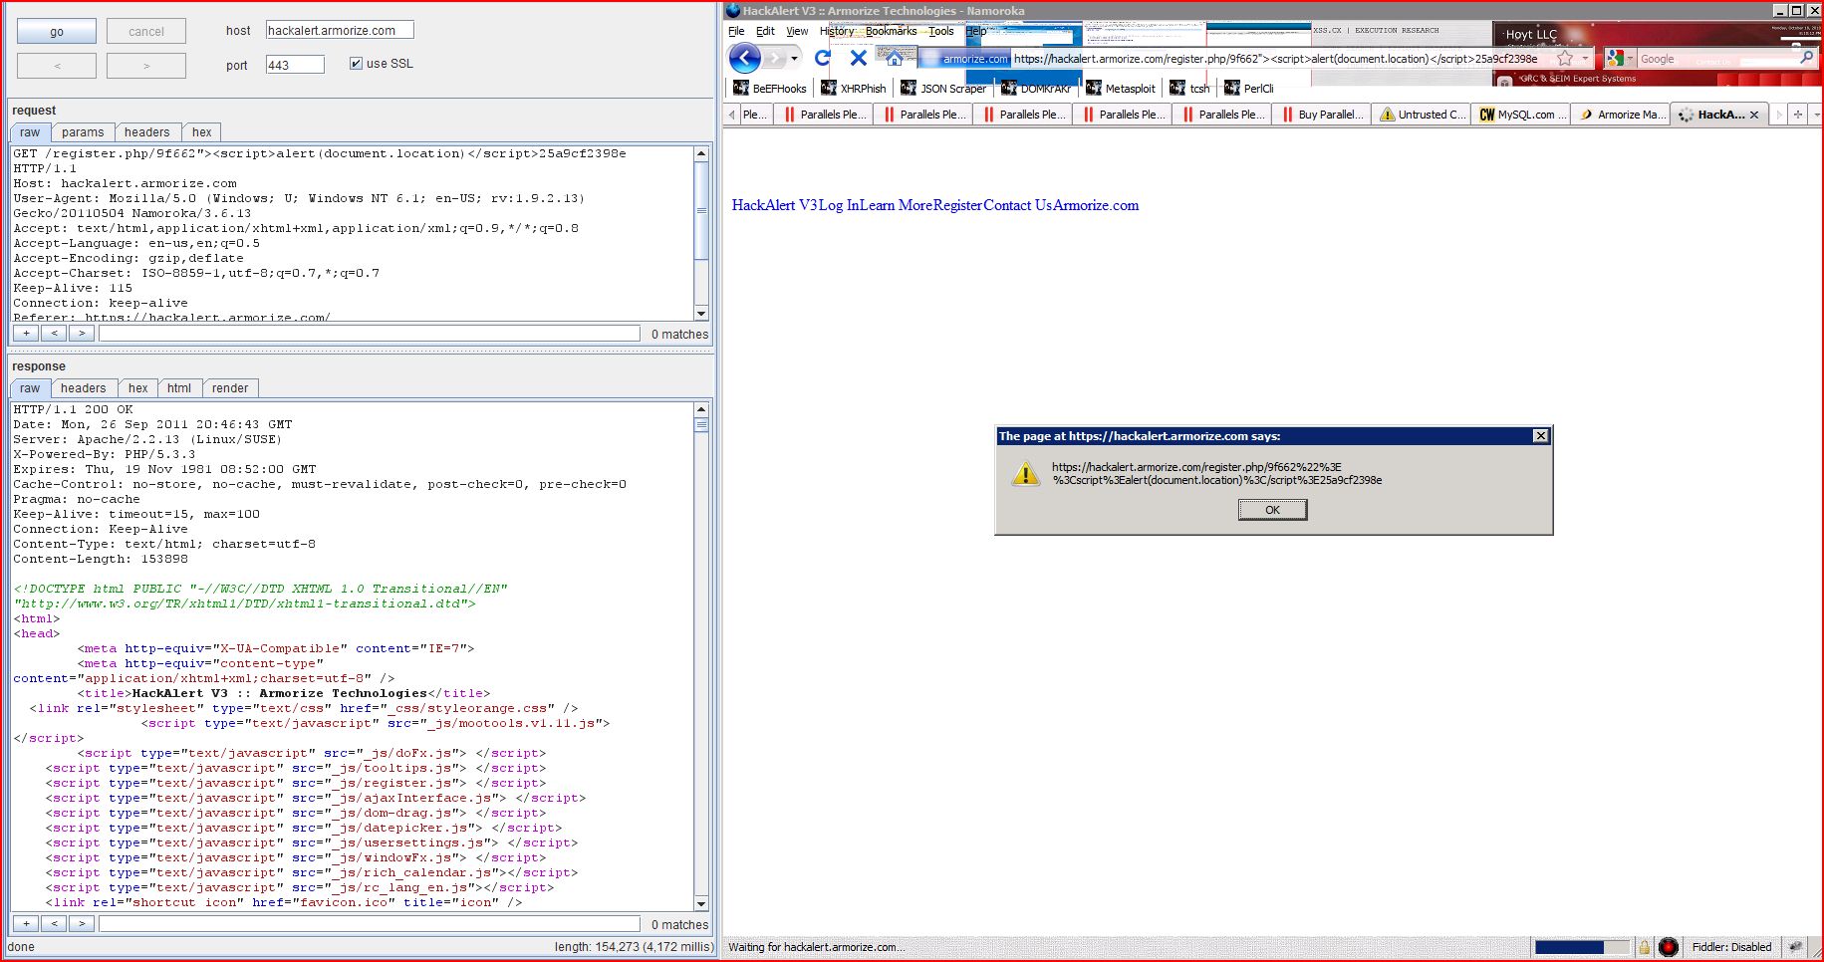Switch to the response headers tab
The image size is (1824, 962).
tap(83, 388)
